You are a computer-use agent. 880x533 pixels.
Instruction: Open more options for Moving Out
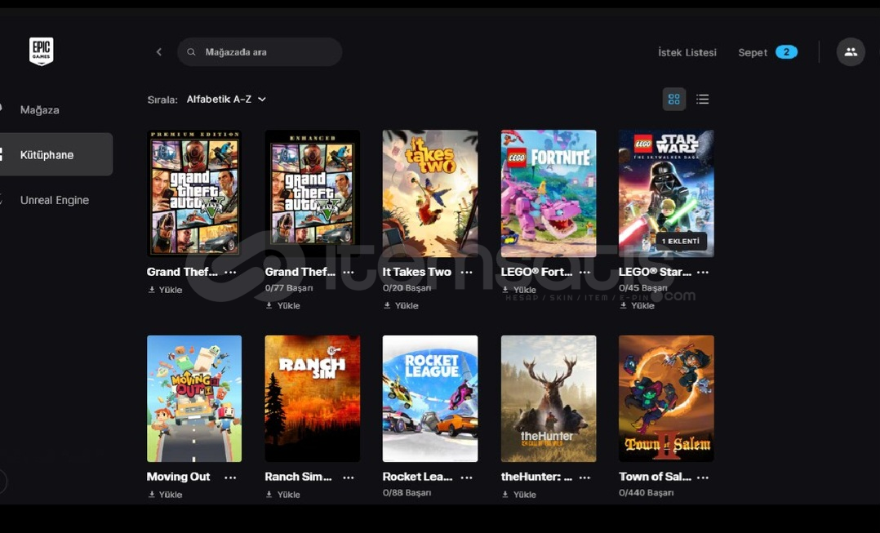pyautogui.click(x=230, y=477)
